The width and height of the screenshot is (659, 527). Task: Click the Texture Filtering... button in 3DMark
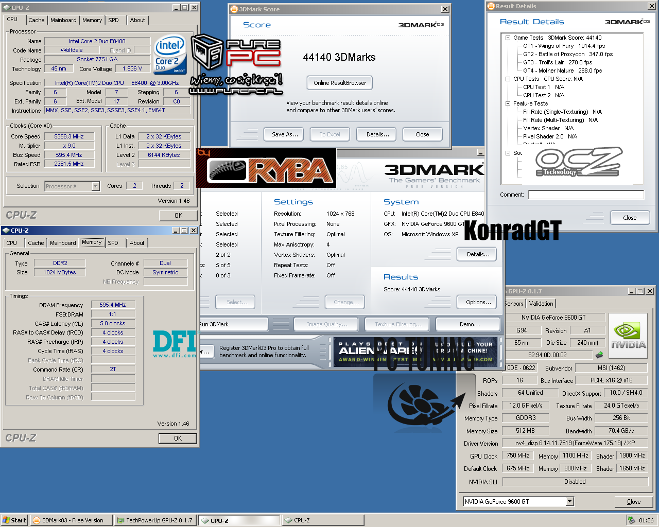[398, 324]
